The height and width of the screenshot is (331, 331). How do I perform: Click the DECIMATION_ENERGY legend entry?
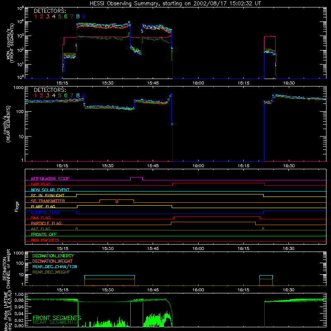[53, 256]
